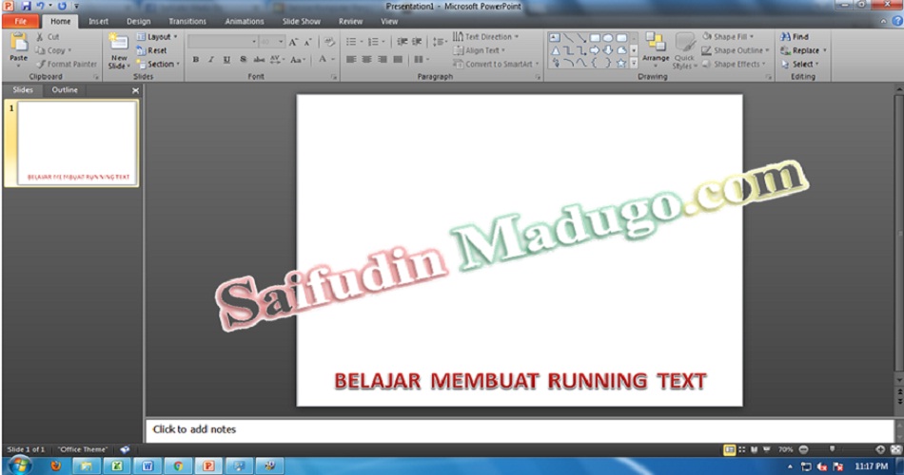Toggle Strikethrough formatting
The width and height of the screenshot is (904, 475).
[x=259, y=59]
